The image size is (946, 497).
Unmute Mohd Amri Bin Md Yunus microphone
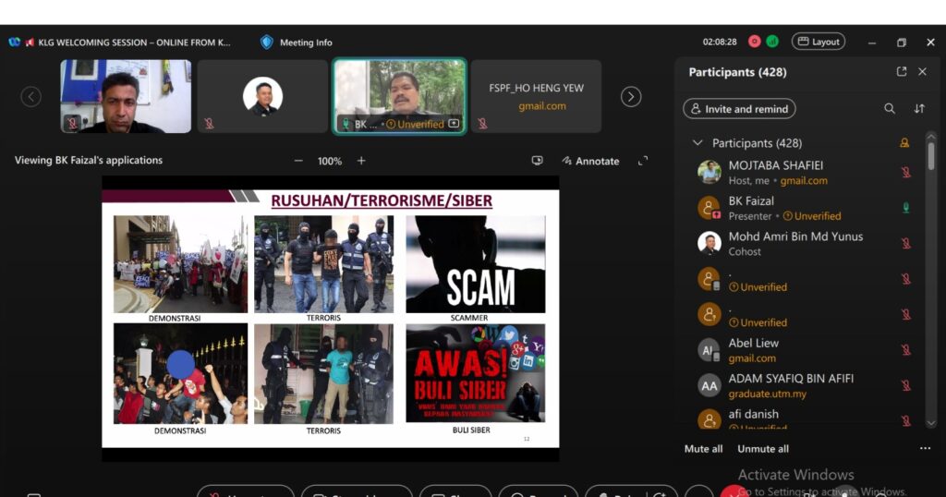click(x=905, y=244)
